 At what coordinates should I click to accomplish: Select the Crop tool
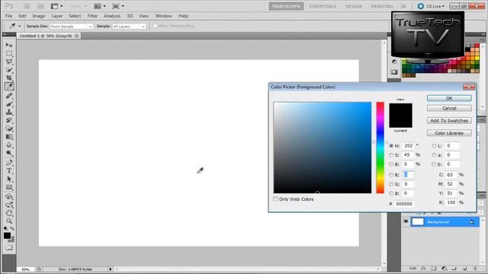tap(9, 78)
